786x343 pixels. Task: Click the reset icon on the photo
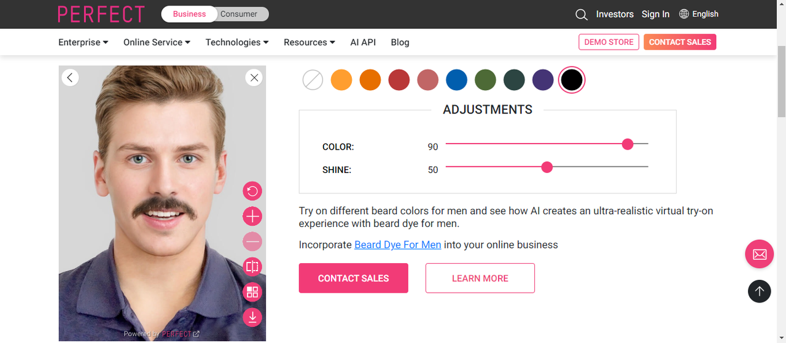252,191
